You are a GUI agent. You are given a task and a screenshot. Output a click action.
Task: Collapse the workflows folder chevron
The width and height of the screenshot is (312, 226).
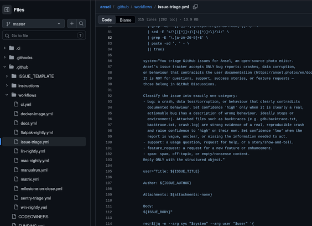point(7,95)
